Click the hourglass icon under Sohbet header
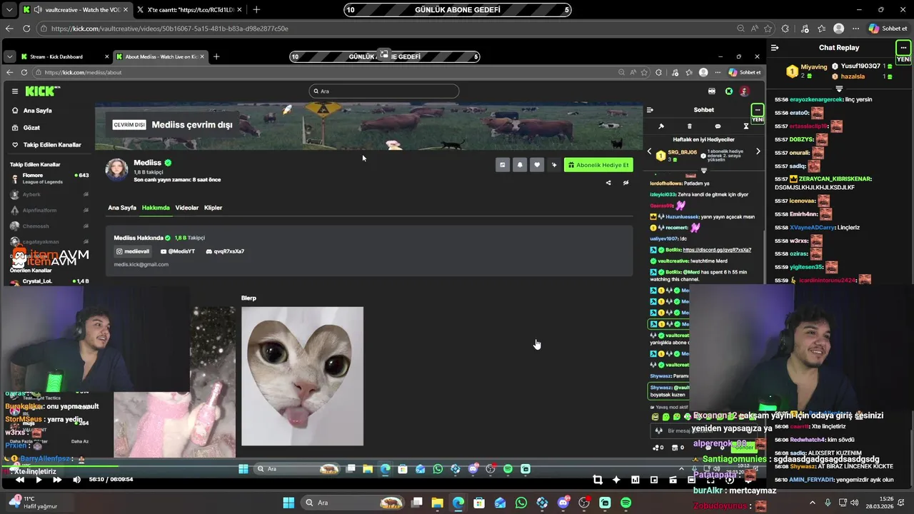Screen dimensions: 914x514 pyautogui.click(x=745, y=126)
